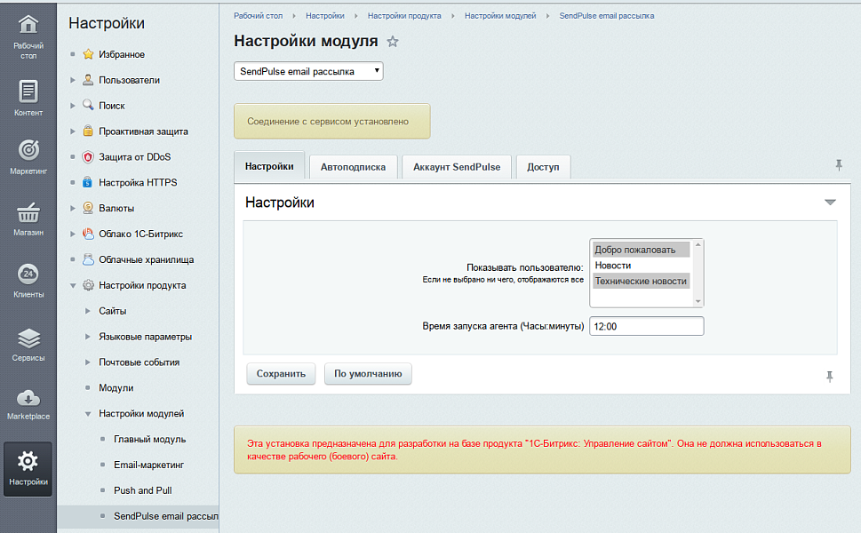Select Добро пожаловать in the list
Image resolution: width=861 pixels, height=533 pixels.
[x=641, y=250]
